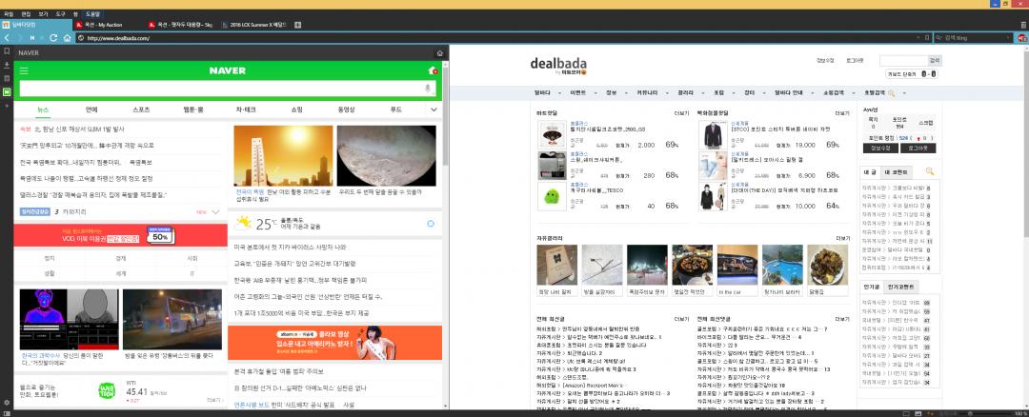
Task: Open a new browser tab
Action: tap(297, 24)
